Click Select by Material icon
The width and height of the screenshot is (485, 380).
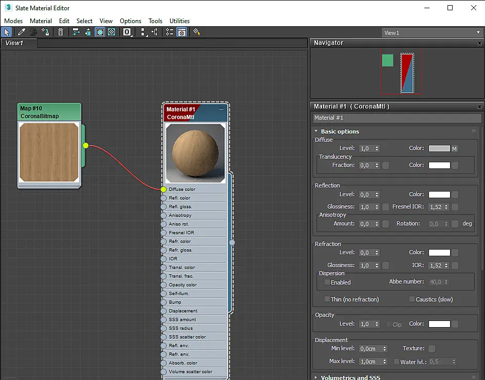(x=197, y=32)
